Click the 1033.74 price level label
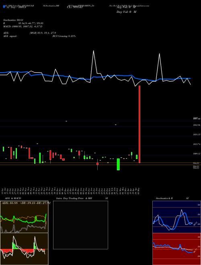Image resolution: width=201 pixels, height=265 pixels. [197, 144]
